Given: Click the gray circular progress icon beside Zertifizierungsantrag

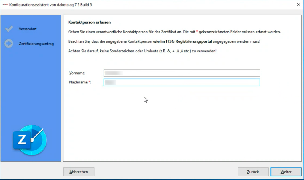Looking at the screenshot, I should click(x=9, y=44).
